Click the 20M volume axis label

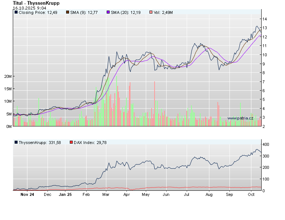tap(8, 76)
